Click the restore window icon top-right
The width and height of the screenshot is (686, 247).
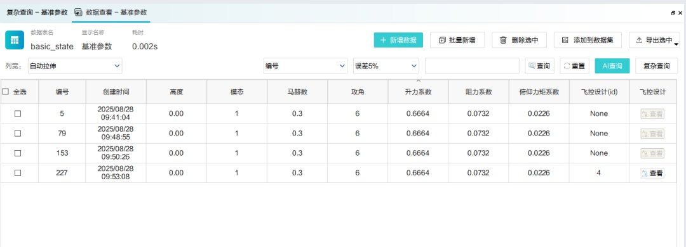[x=673, y=13]
